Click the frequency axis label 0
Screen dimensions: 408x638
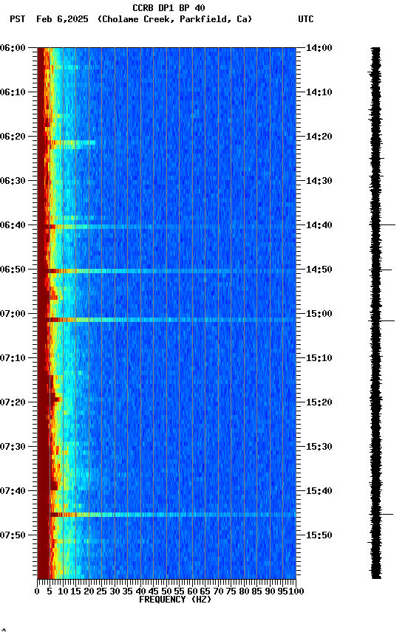pos(37,591)
